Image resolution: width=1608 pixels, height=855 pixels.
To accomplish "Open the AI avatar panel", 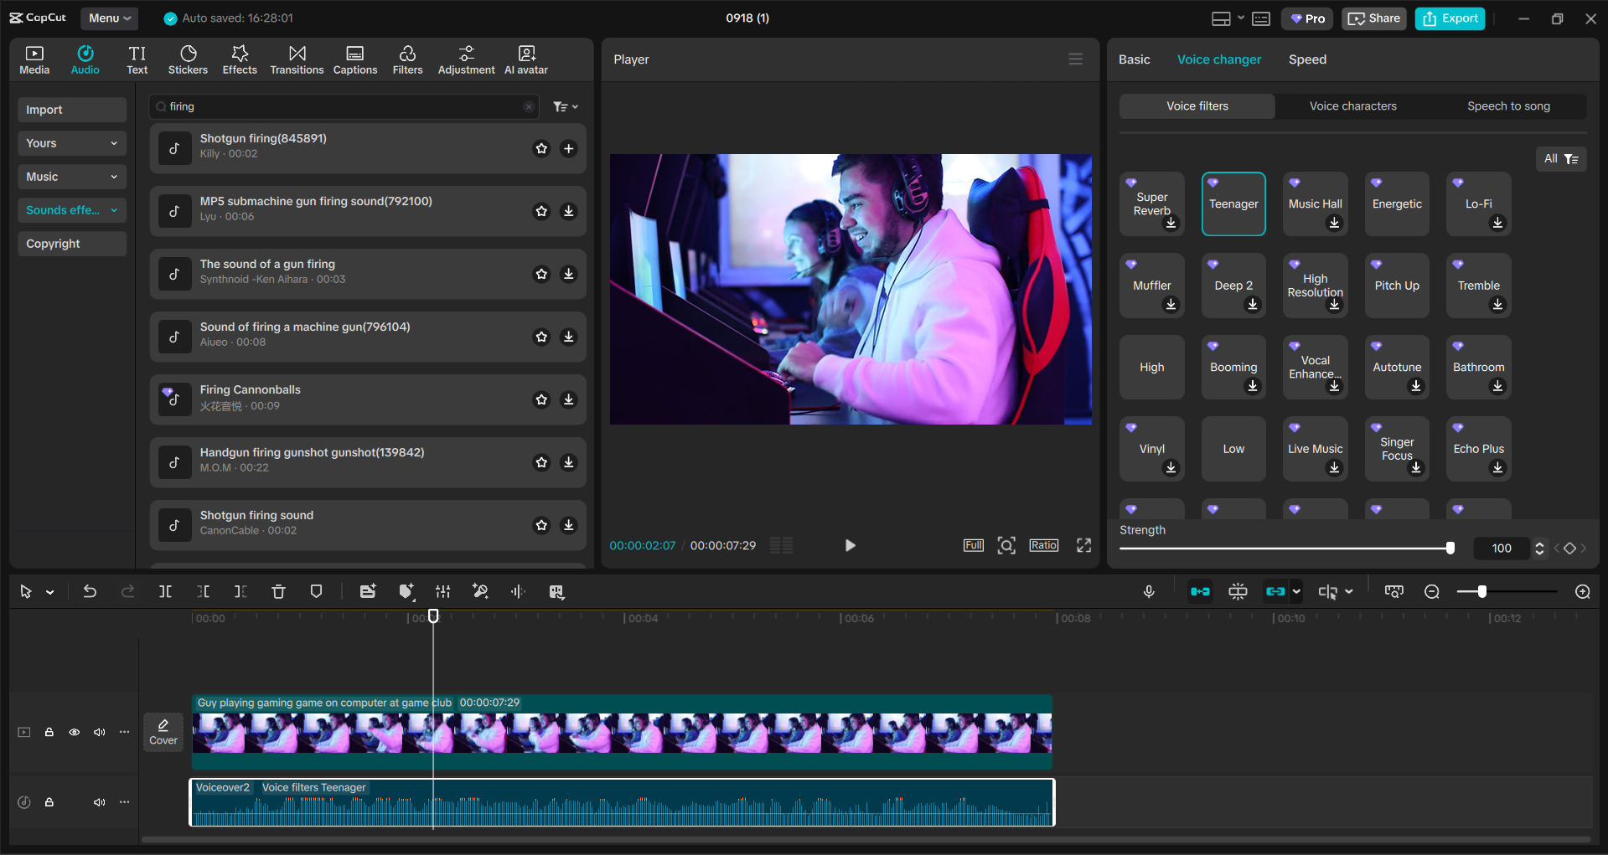I will click(x=525, y=59).
